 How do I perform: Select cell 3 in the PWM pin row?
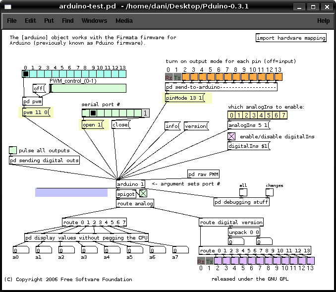coord(48,74)
